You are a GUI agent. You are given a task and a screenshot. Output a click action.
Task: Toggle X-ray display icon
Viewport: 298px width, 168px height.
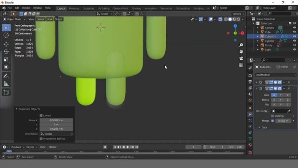click(220, 19)
